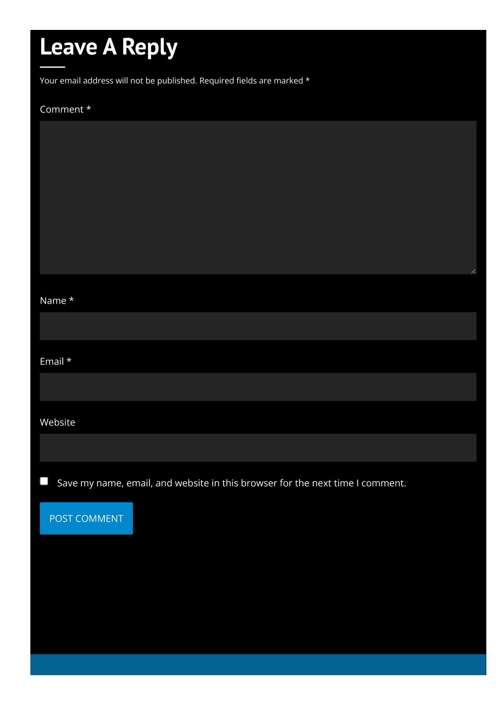Click inside the Comment text area
Image resolution: width=502 pixels, height=711 pixels.
[x=258, y=197]
